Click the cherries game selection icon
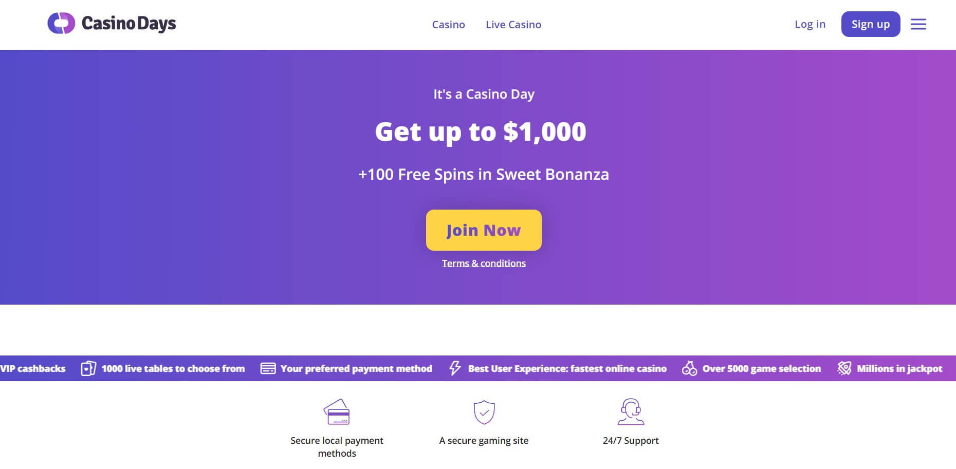The width and height of the screenshot is (956, 469). coord(689,368)
